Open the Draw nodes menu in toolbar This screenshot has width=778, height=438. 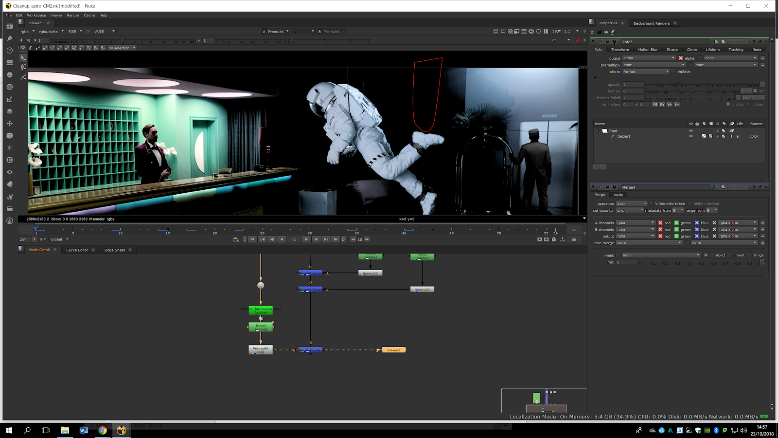[9, 38]
